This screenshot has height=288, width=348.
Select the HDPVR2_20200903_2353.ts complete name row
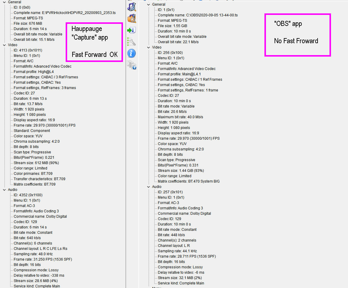(64, 13)
